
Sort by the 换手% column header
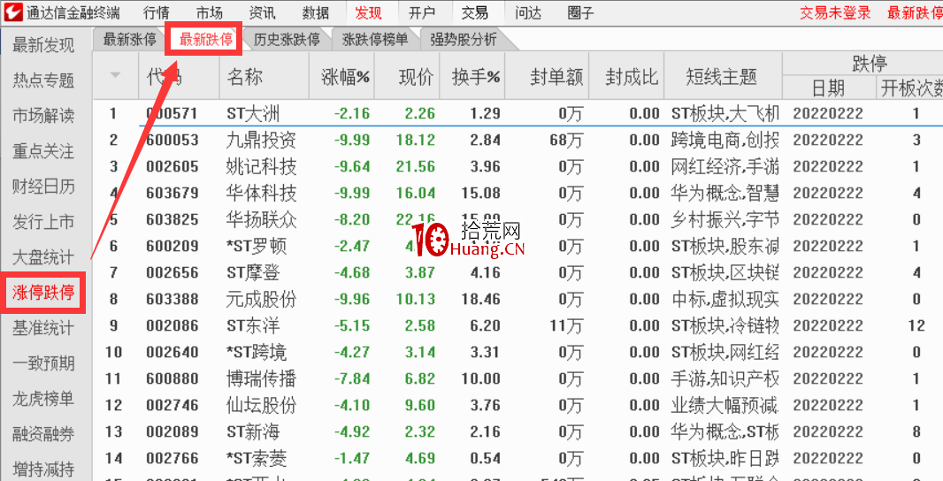476,77
